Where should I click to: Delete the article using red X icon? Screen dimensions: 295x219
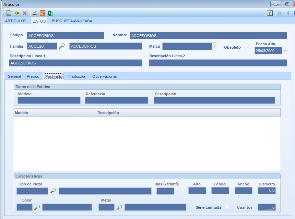pos(24,13)
